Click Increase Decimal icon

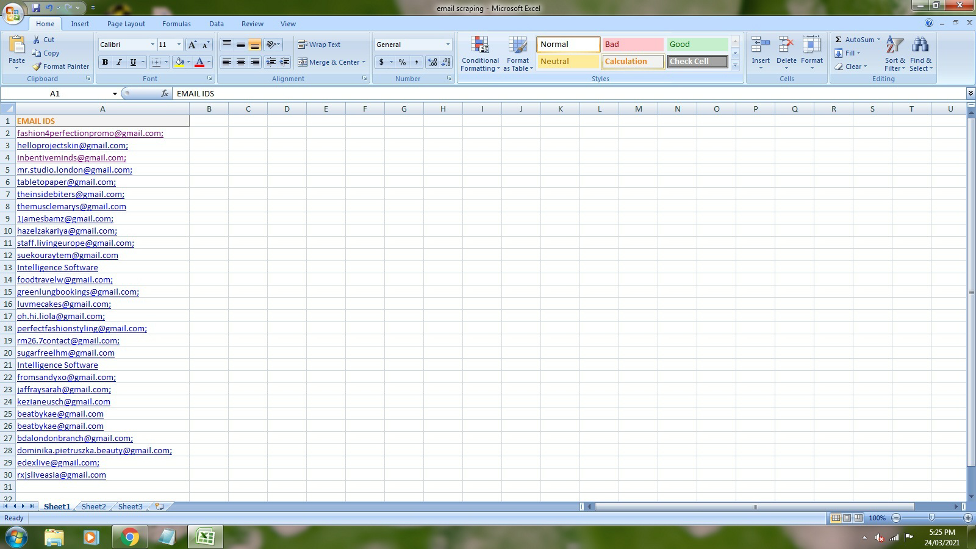coord(432,62)
